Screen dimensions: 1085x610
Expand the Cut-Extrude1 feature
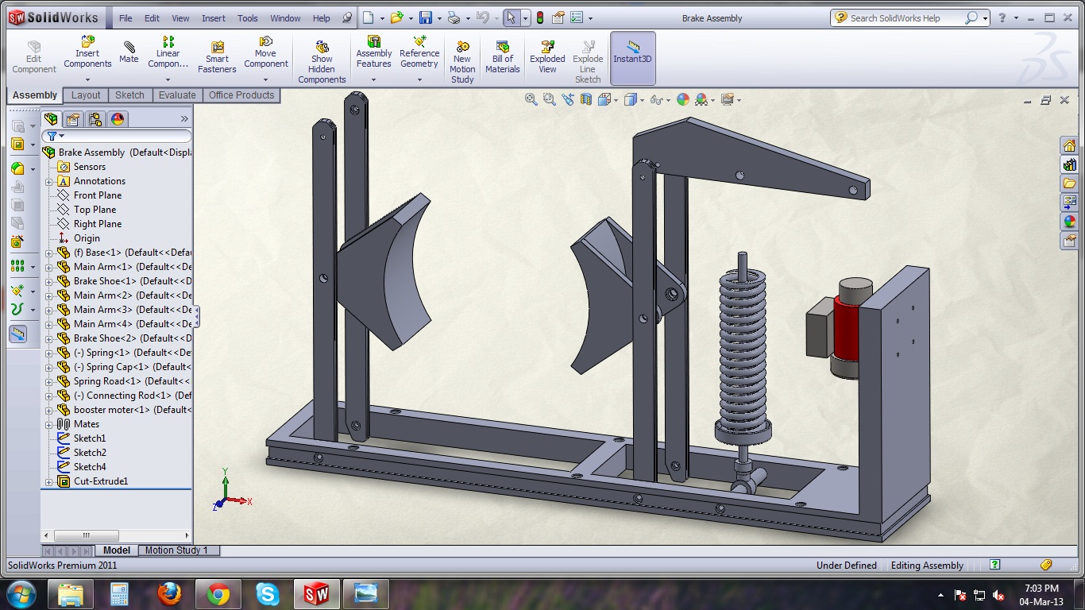tap(49, 481)
